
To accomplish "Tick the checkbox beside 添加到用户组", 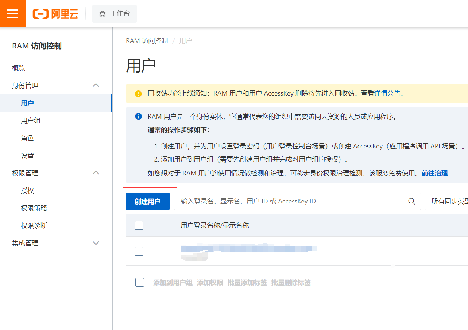I will (140, 282).
